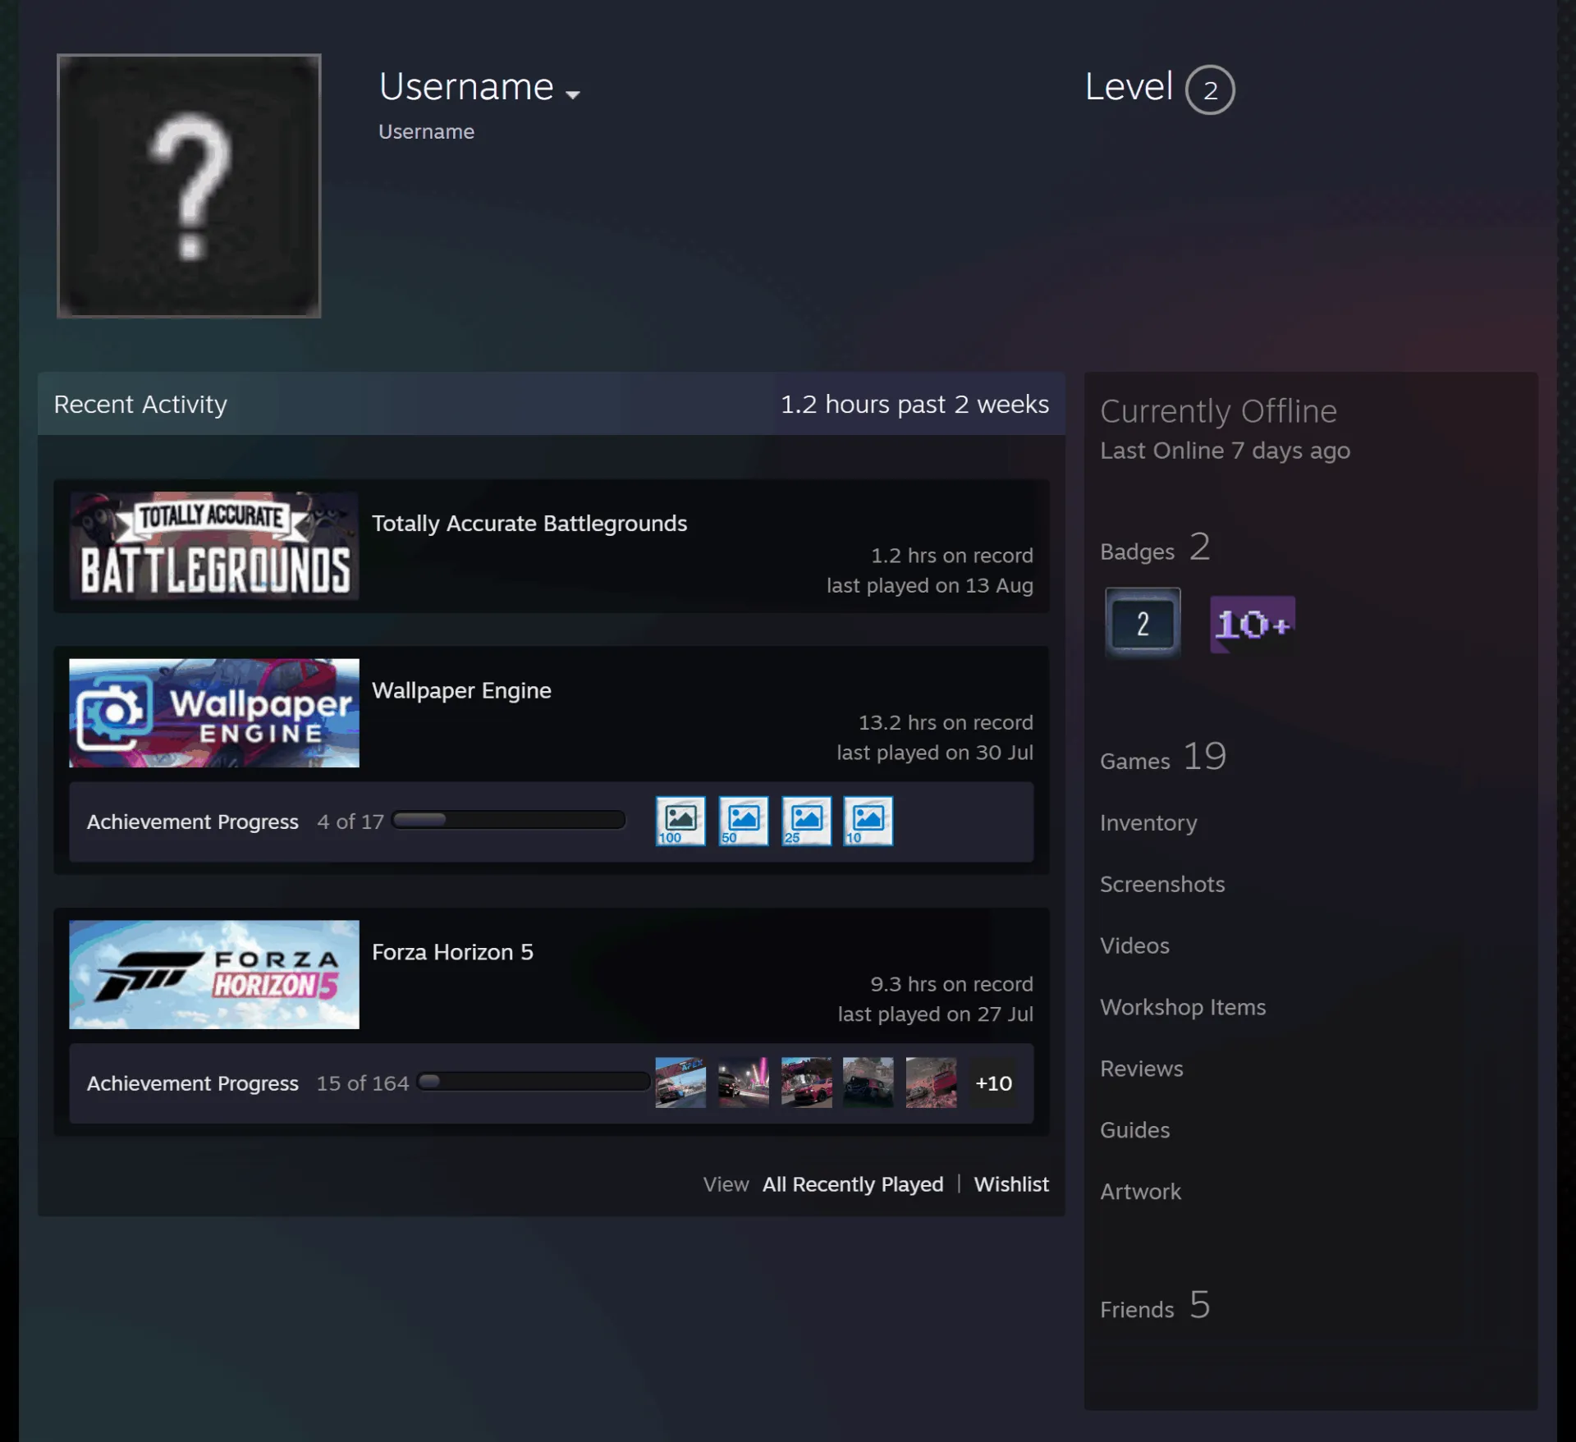The height and width of the screenshot is (1442, 1576).
Task: Select Wallpaper Engine's 25 achievement icon
Action: [806, 821]
